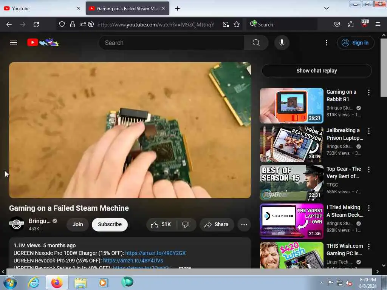The height and width of the screenshot is (290, 387).
Task: Close the YouTube tab
Action: click(x=78, y=8)
